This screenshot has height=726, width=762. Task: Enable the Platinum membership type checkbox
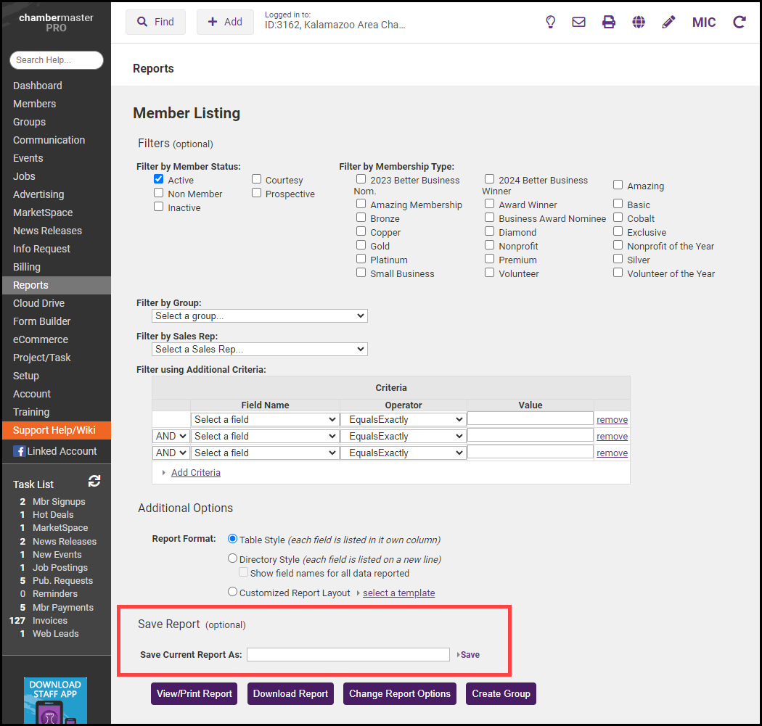click(361, 259)
